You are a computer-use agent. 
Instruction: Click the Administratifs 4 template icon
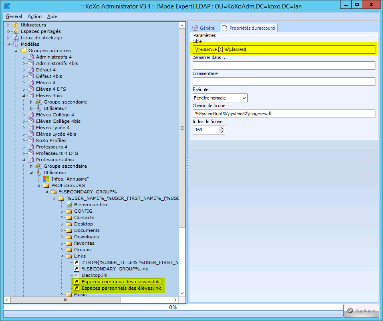pos(31,57)
